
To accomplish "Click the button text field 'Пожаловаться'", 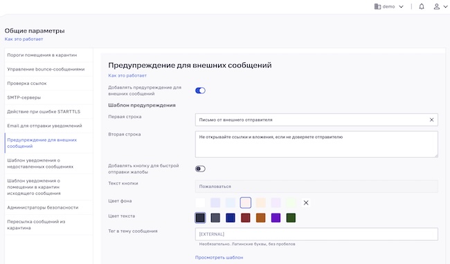I will point(316,187).
